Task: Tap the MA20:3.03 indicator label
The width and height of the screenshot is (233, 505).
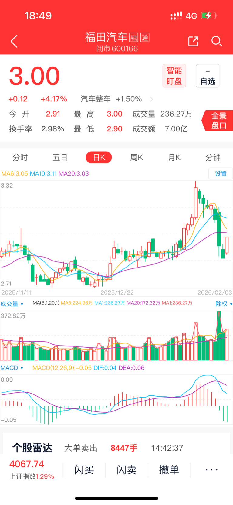Action: tap(74, 174)
